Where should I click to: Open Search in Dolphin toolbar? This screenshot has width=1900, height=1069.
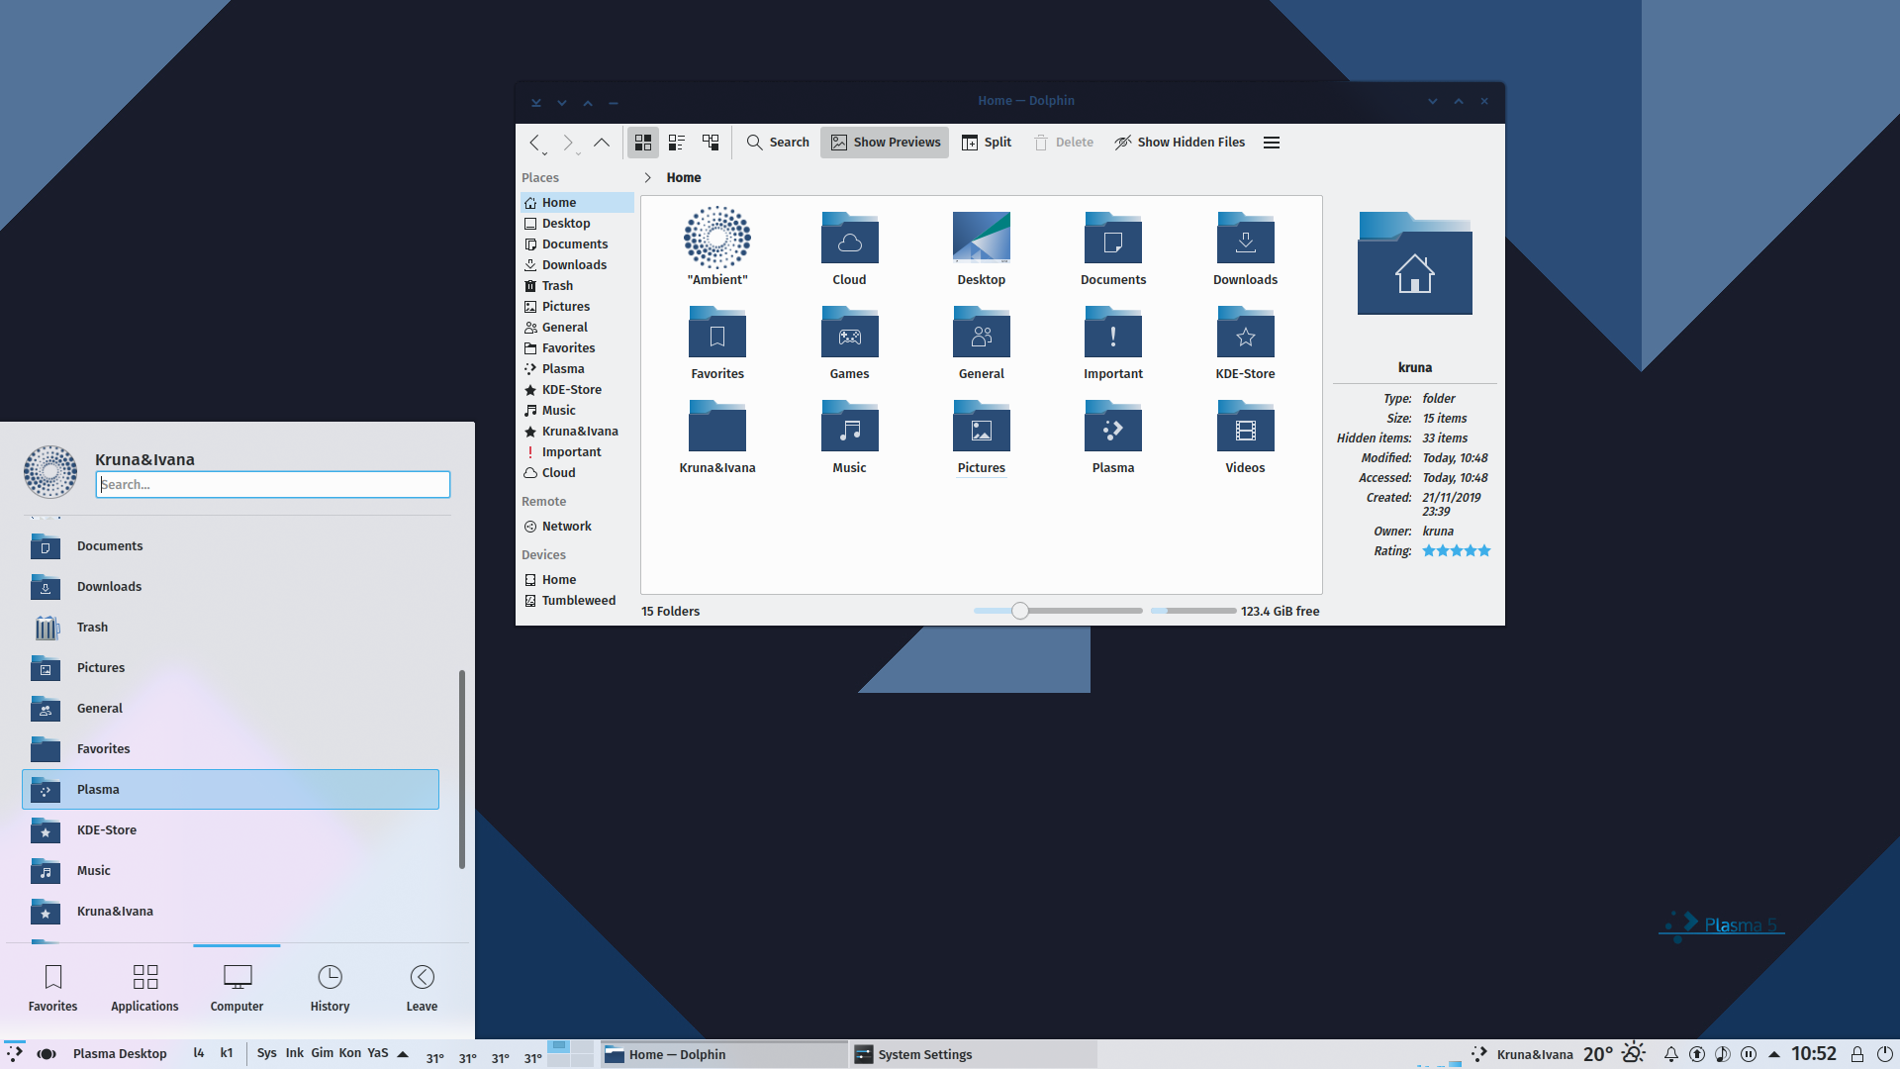click(x=778, y=143)
